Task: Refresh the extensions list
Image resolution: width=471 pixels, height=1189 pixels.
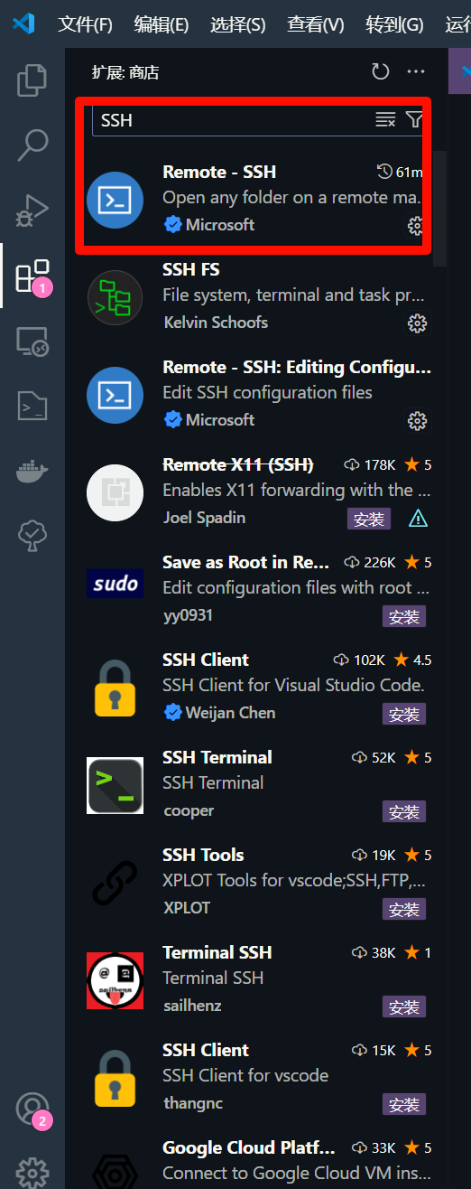Action: (381, 72)
